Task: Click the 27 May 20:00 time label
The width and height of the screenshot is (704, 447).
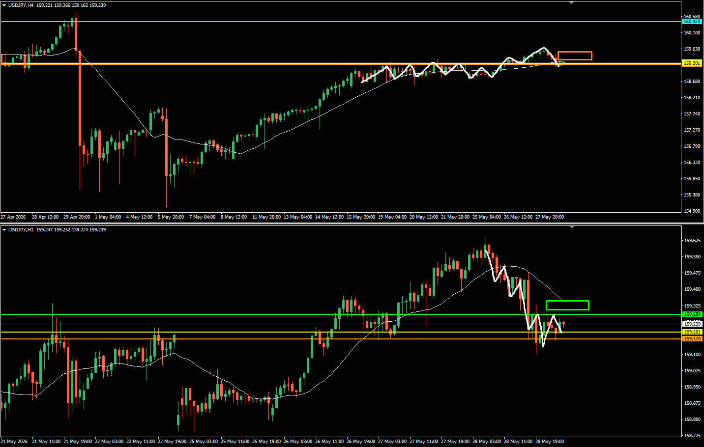Action: pos(550,217)
